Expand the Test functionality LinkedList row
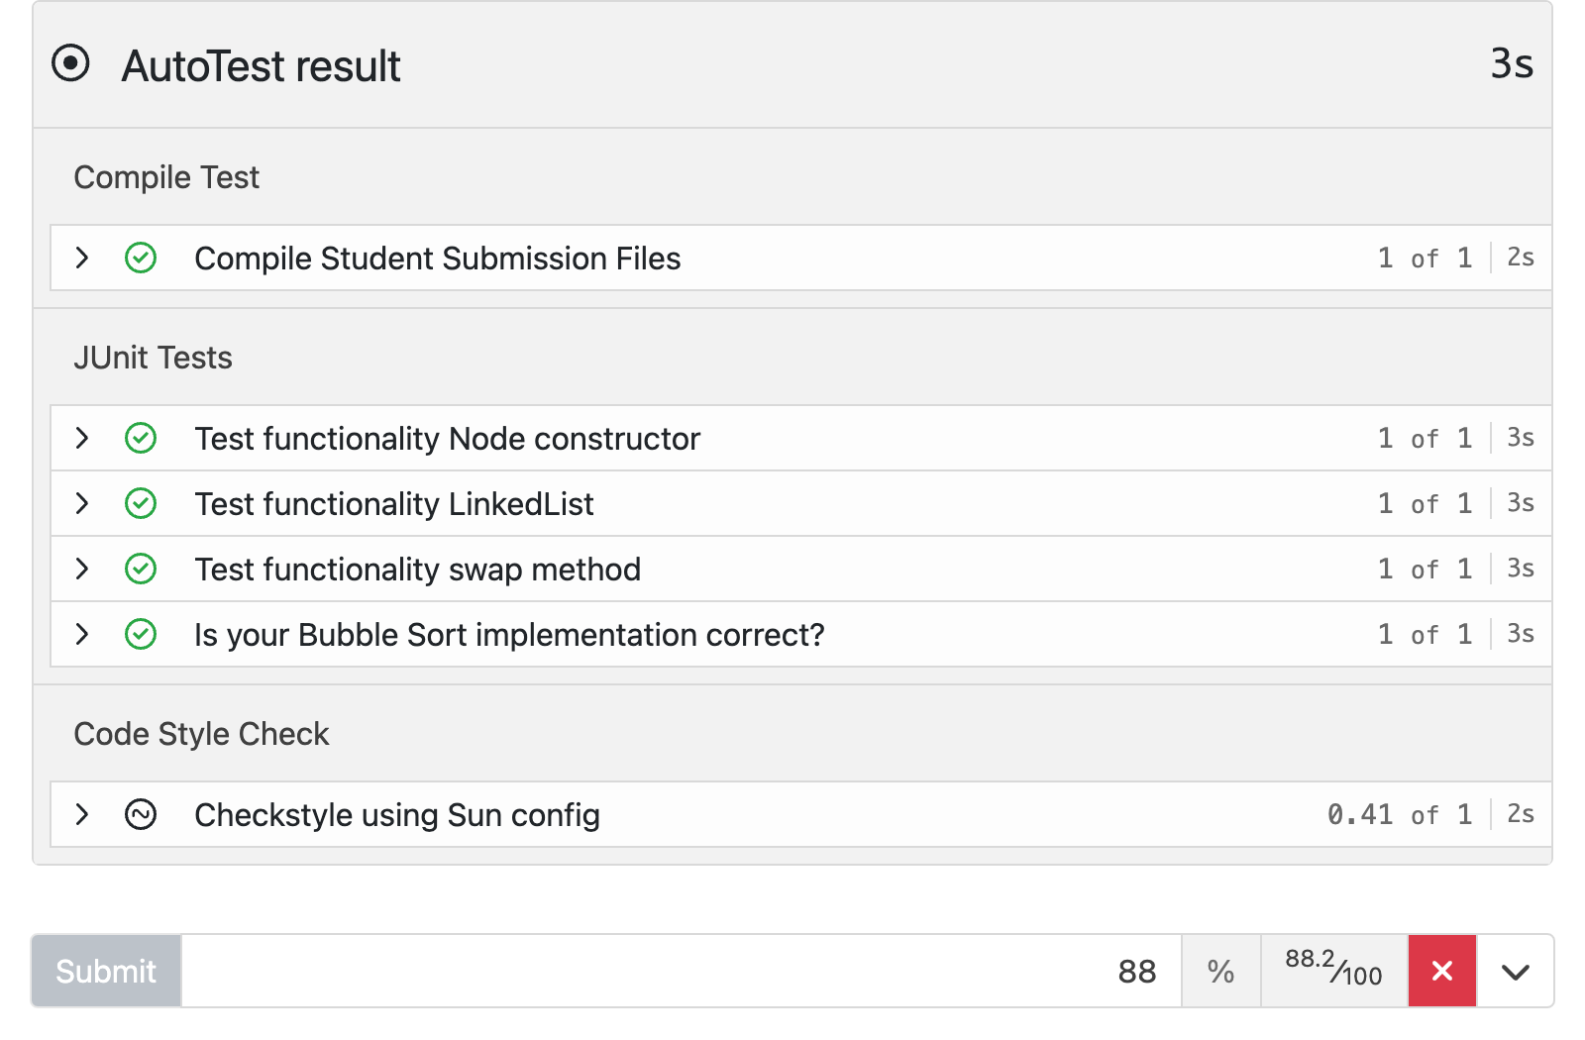The width and height of the screenshot is (1585, 1040). (82, 503)
